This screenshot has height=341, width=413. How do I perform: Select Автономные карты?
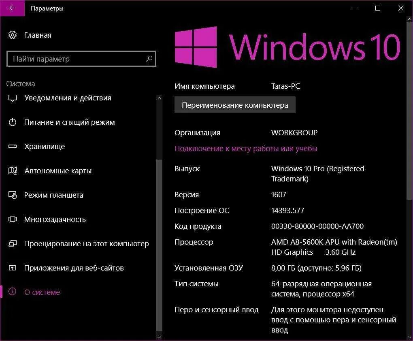(58, 171)
